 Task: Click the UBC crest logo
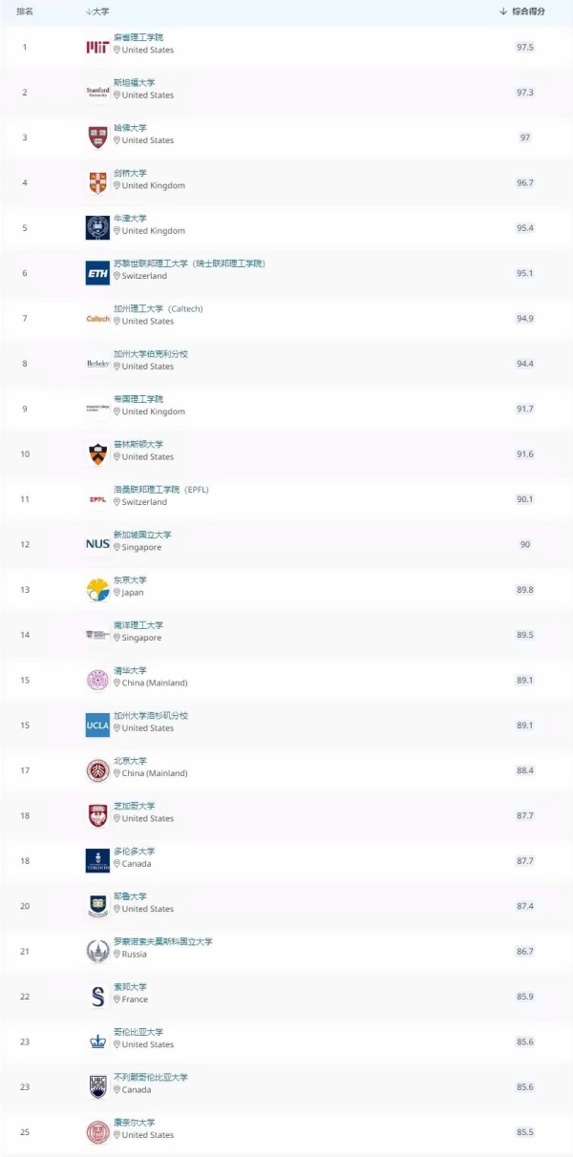point(97,1086)
